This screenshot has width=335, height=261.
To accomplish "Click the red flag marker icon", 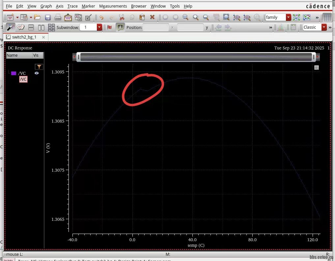I will 110,27.
